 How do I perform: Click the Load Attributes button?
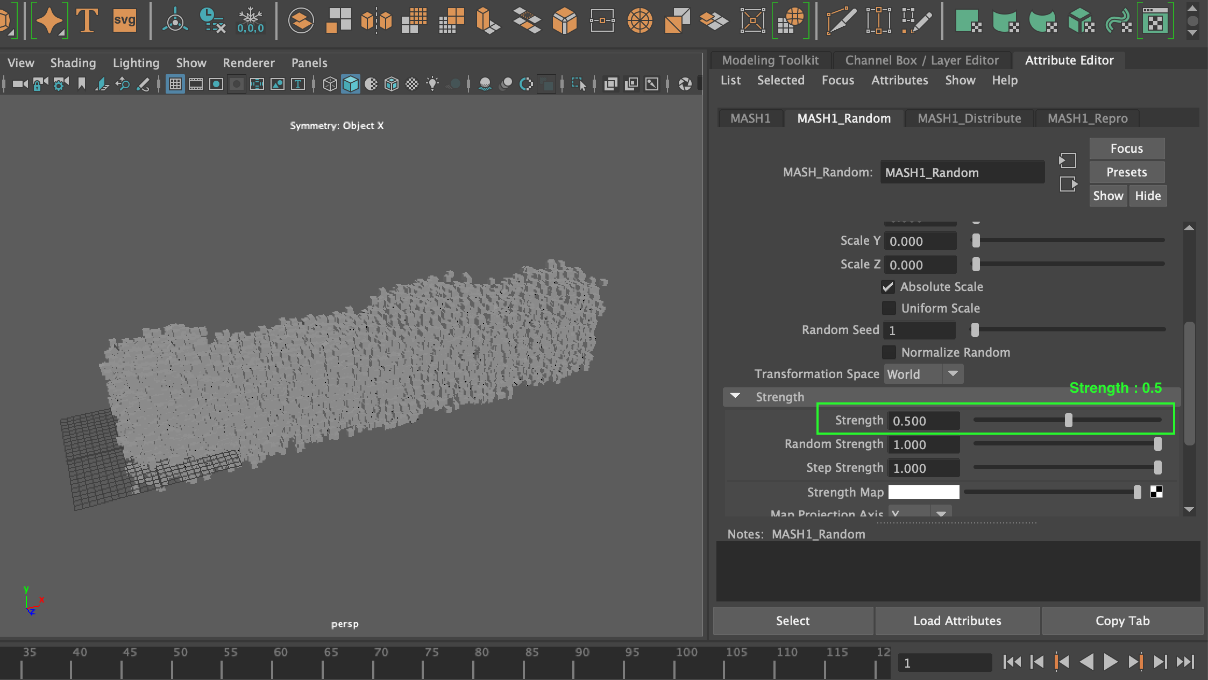(957, 620)
